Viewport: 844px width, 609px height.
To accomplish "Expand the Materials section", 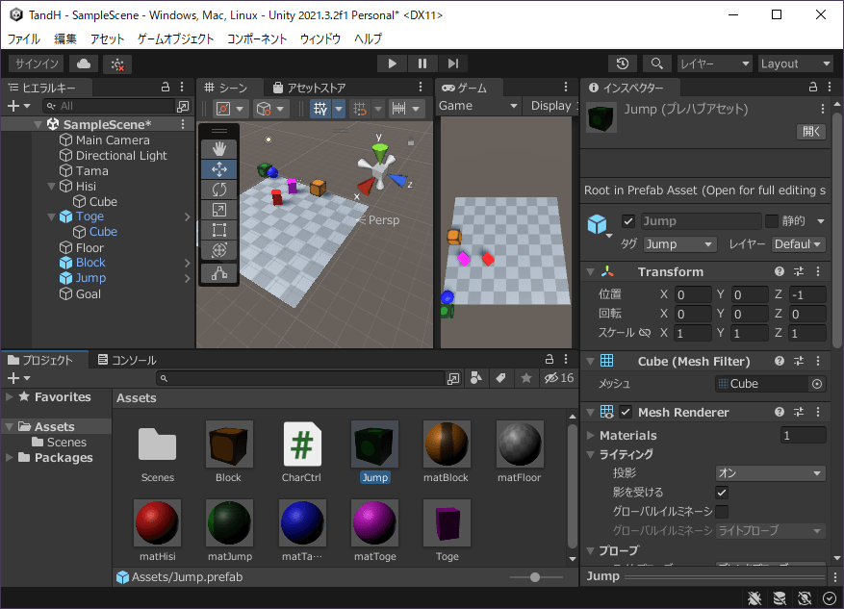I will point(591,435).
